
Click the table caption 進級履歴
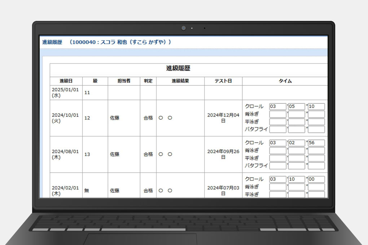(x=178, y=68)
